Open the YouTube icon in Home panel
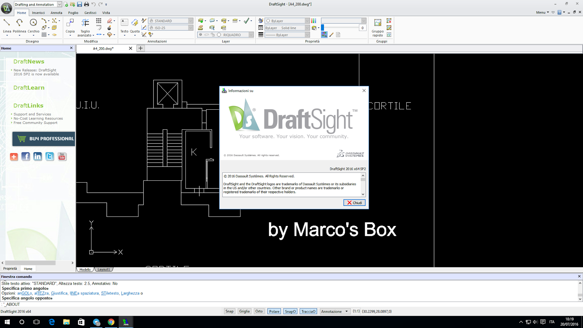Image resolution: width=583 pixels, height=328 pixels. tap(62, 157)
